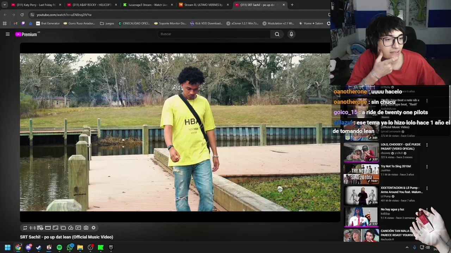Open LOLO, CHOOSEY - QUÉ PUEDE PASAR? video
This screenshot has height=253, width=451.
(x=401, y=147)
